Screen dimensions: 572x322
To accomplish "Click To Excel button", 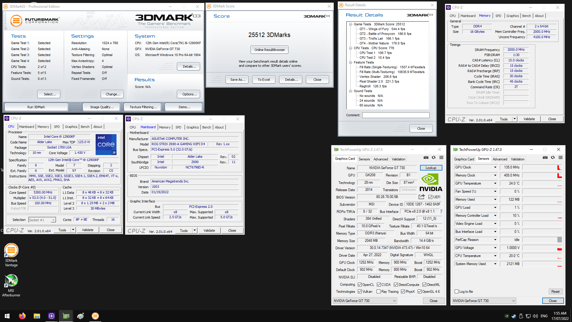I will (x=264, y=80).
